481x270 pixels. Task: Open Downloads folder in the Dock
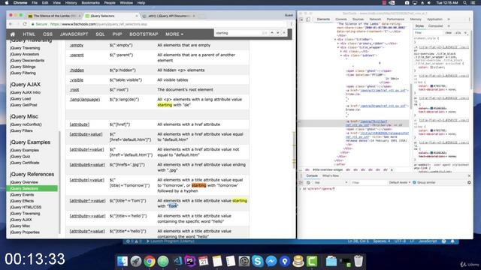point(331,262)
